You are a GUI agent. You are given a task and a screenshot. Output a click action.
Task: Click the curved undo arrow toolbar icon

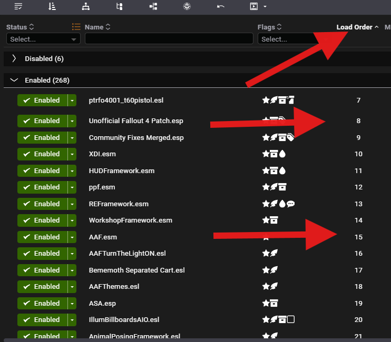(x=221, y=6)
